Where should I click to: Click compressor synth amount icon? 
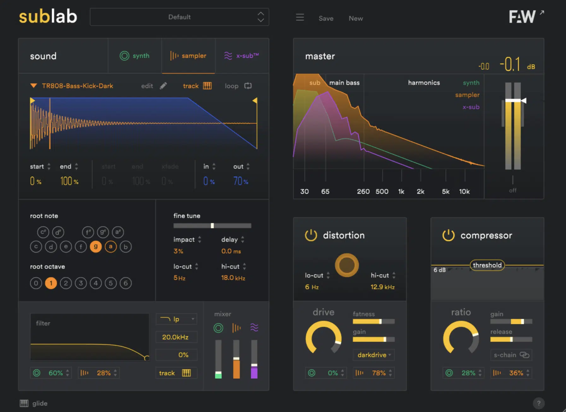point(449,373)
